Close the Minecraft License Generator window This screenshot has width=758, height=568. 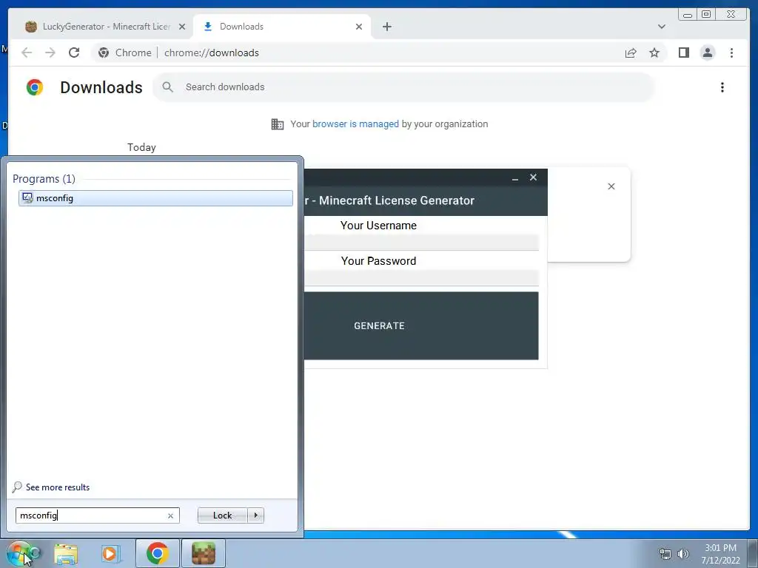click(533, 177)
